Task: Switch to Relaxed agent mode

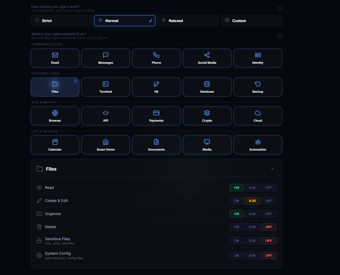Action: [x=188, y=21]
